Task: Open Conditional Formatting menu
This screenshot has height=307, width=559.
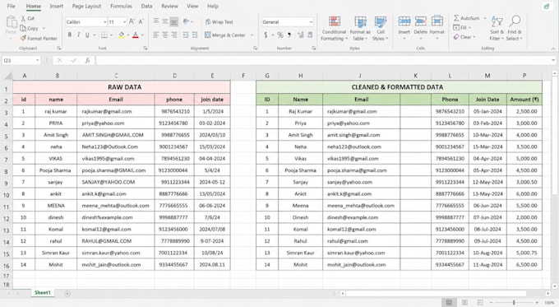Action: 334,28
